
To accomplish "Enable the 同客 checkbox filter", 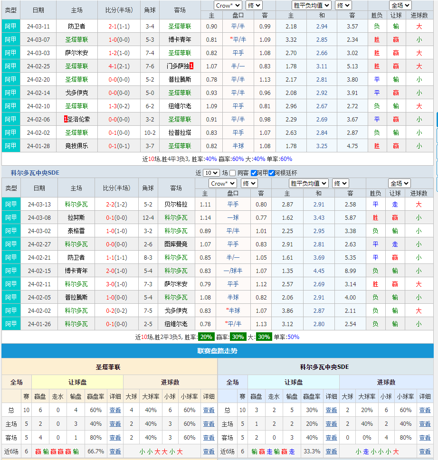I will pyautogui.click(x=232, y=173).
